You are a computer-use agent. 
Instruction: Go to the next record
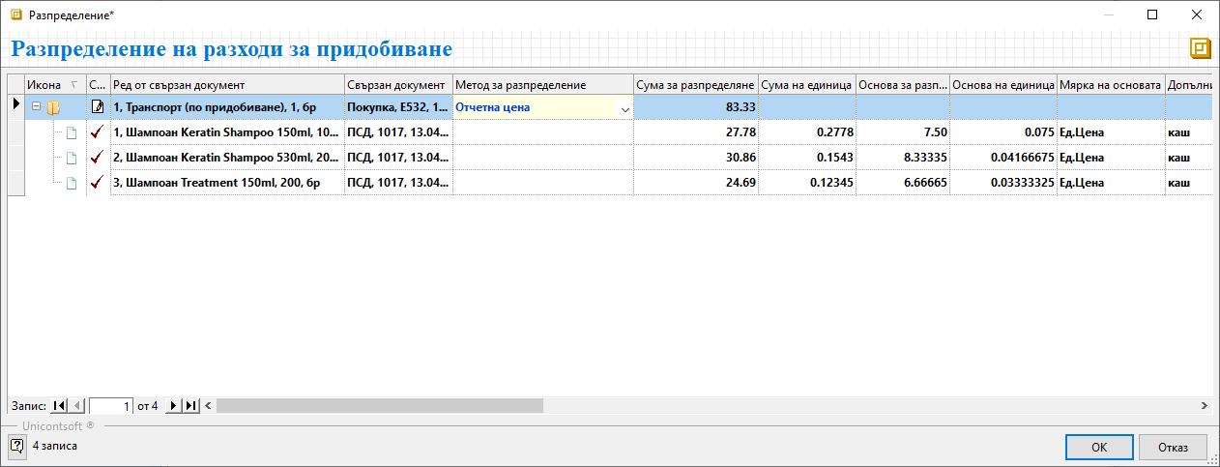174,406
